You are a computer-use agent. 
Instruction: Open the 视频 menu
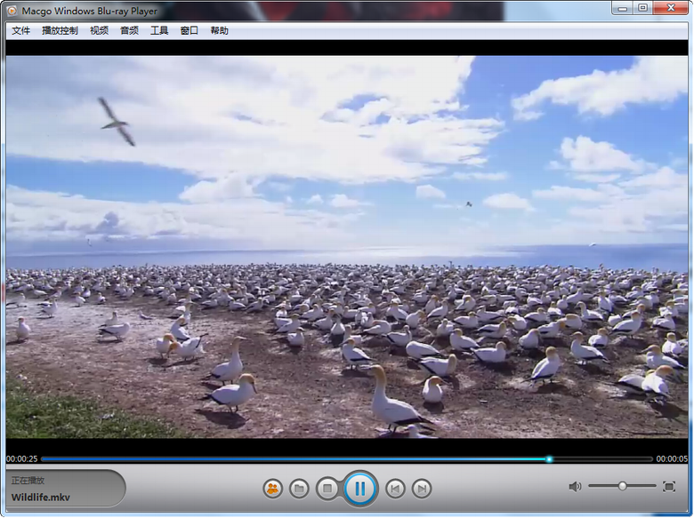tap(99, 30)
